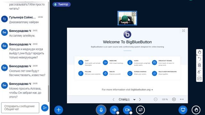Click the Emojis feature icon on slide
Viewport: 205px width, 115px height.
[x=105, y=73]
